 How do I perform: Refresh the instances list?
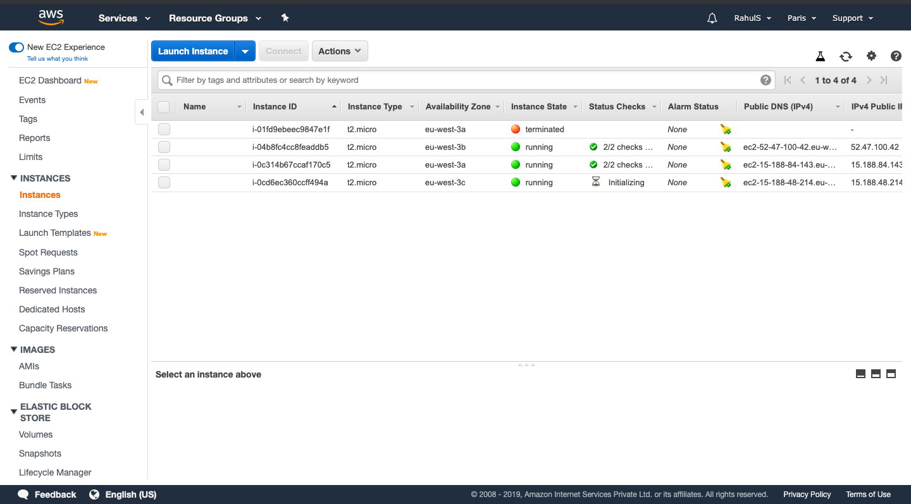(846, 56)
